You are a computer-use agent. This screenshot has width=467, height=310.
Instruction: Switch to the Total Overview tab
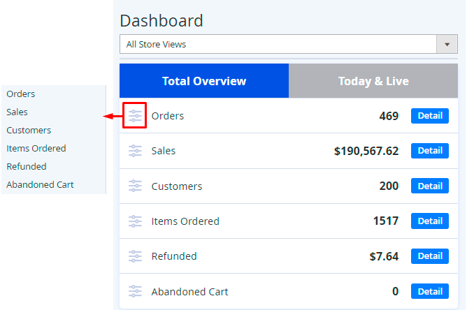204,81
